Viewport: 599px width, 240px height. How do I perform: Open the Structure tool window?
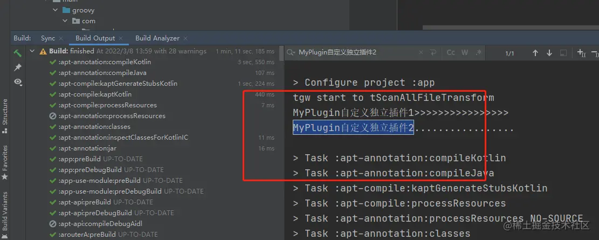pos(5,116)
